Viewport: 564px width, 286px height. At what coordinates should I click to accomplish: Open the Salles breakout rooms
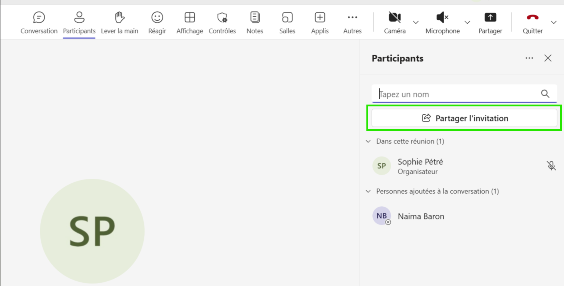coord(287,23)
